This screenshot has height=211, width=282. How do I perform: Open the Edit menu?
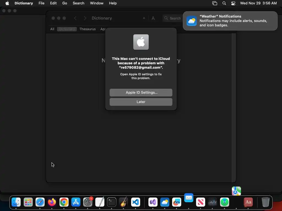[53, 3]
